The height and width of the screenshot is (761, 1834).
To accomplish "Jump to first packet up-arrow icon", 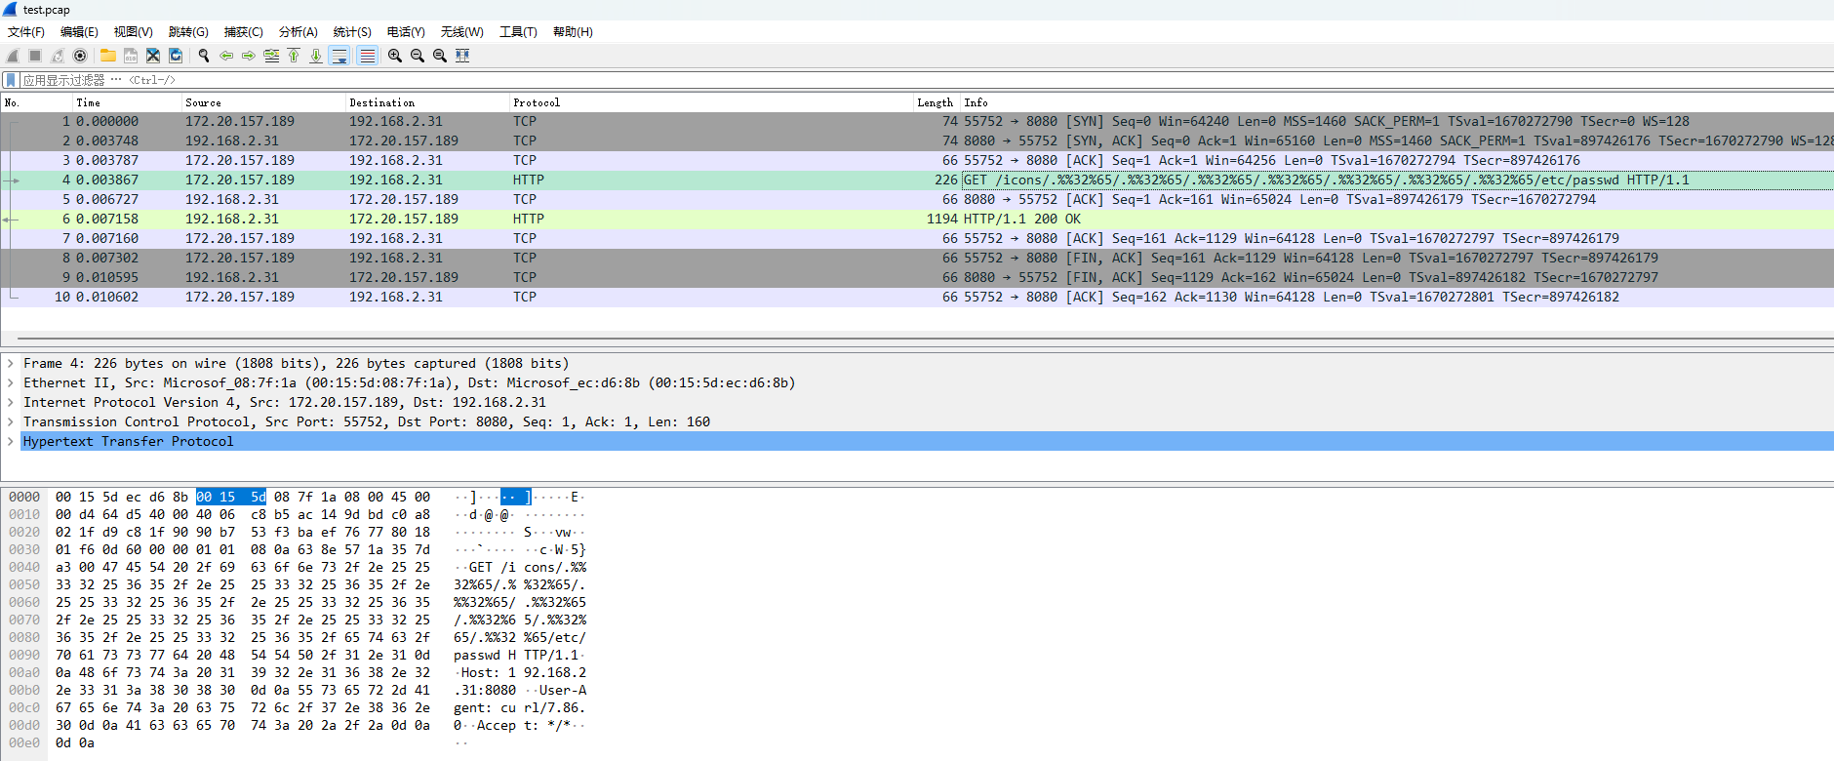I will point(294,56).
